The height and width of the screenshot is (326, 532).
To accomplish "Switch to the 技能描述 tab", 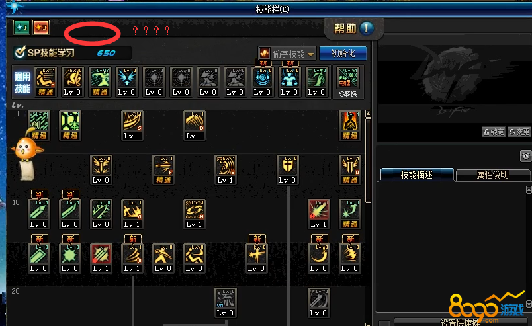I will coord(417,175).
